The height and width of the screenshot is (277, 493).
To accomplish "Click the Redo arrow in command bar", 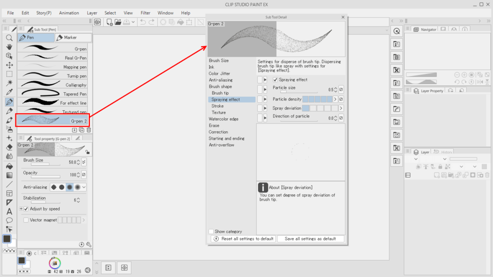I will (x=151, y=22).
